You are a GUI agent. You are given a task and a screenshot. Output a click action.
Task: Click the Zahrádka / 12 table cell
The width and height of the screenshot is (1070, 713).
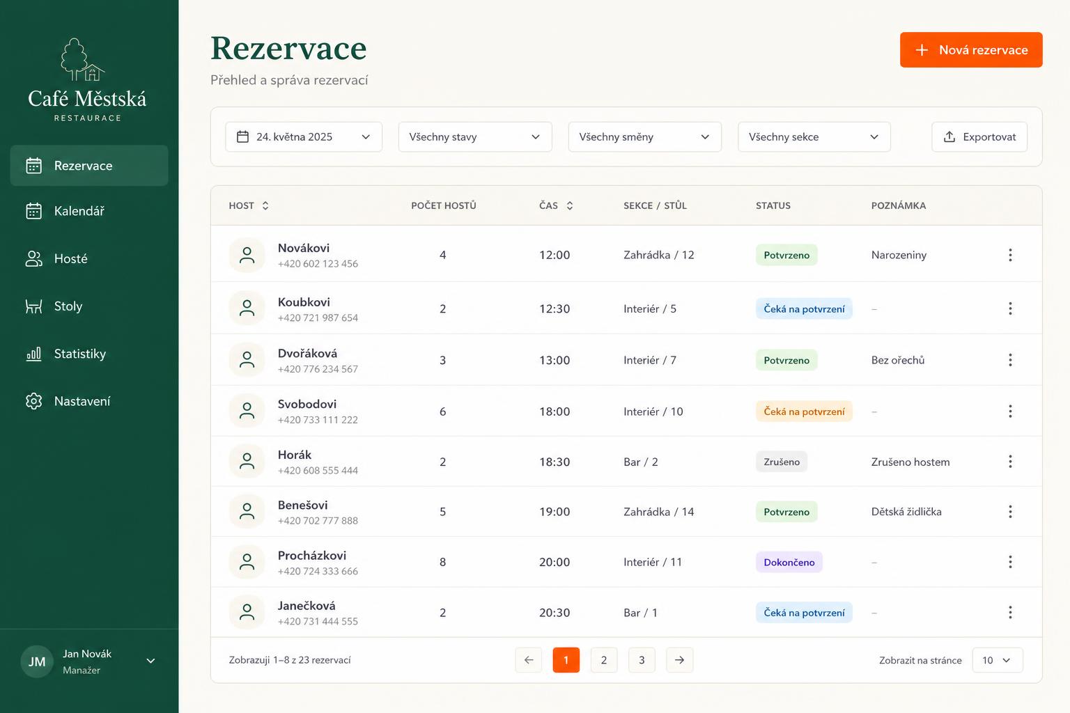pos(659,255)
